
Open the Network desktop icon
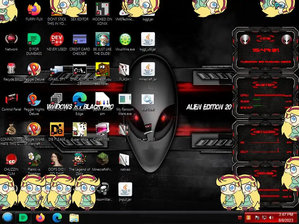[11, 39]
